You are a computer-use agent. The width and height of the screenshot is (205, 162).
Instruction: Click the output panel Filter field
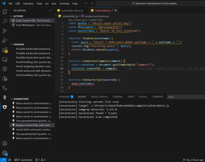point(186,97)
